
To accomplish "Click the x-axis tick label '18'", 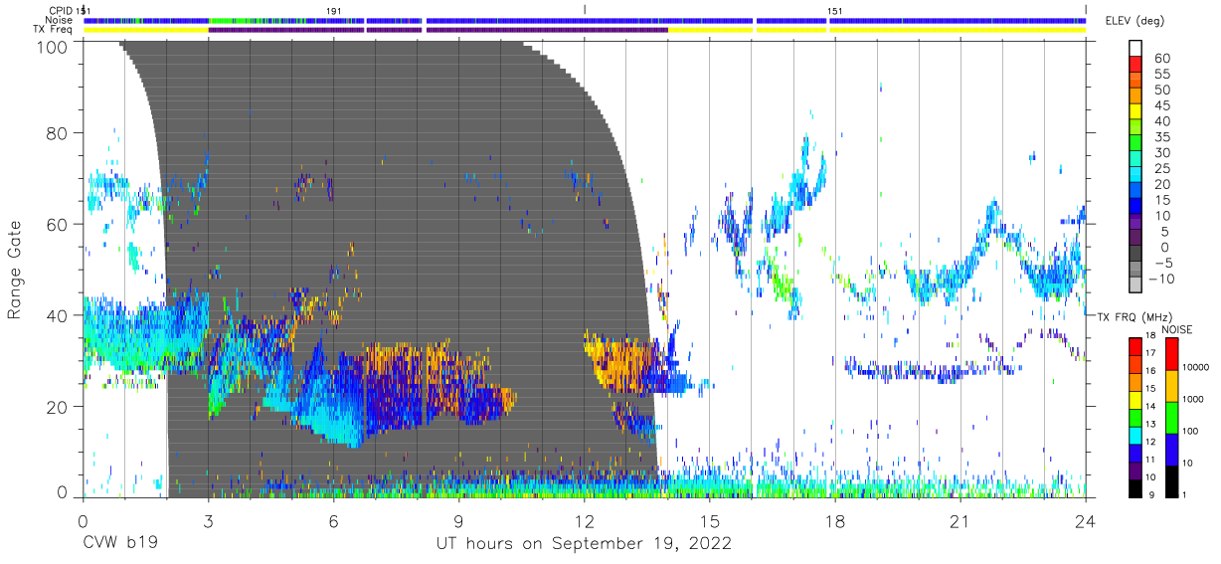I will (x=834, y=521).
